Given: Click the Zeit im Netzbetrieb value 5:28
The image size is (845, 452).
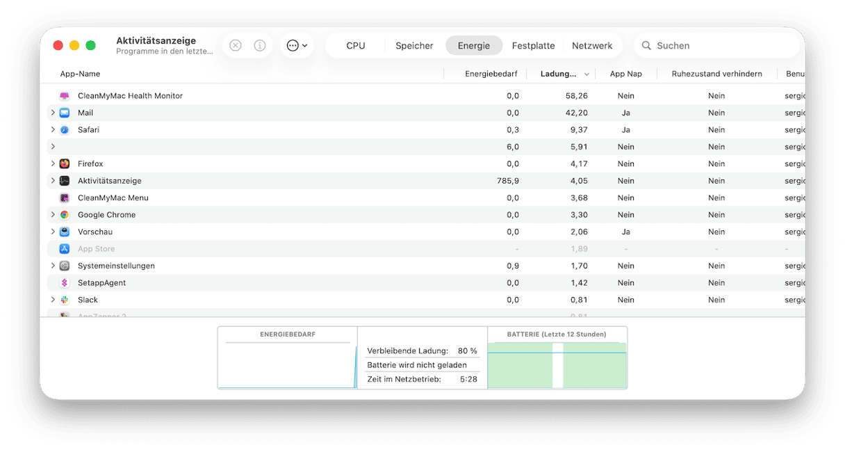Looking at the screenshot, I should [x=468, y=380].
